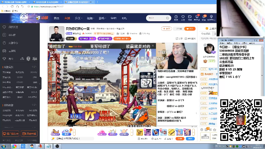Open the KPL nav item

click(124, 18)
